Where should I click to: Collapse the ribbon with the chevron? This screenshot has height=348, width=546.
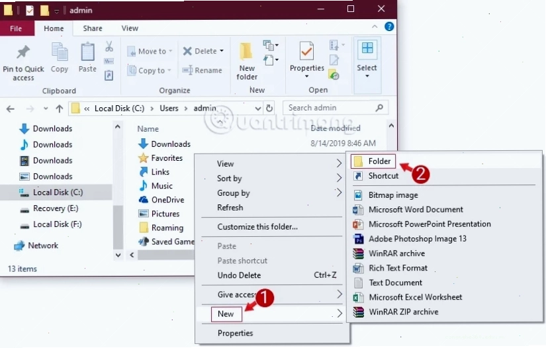click(x=375, y=26)
